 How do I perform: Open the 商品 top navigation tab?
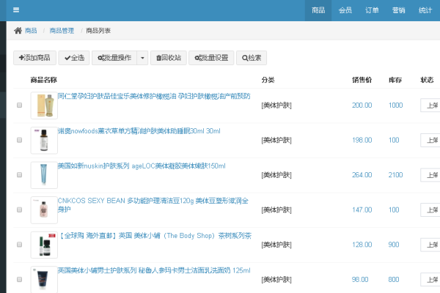tap(318, 10)
